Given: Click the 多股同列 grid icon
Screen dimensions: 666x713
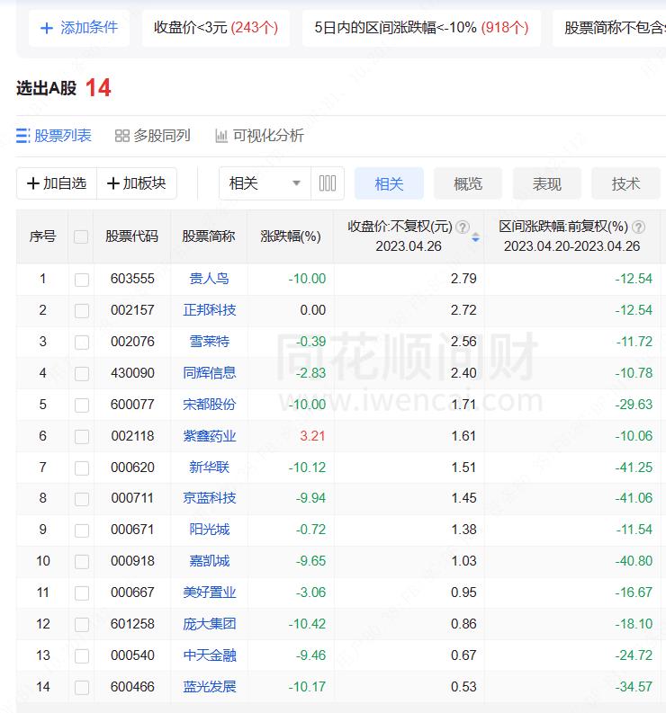Looking at the screenshot, I should pos(122,136).
